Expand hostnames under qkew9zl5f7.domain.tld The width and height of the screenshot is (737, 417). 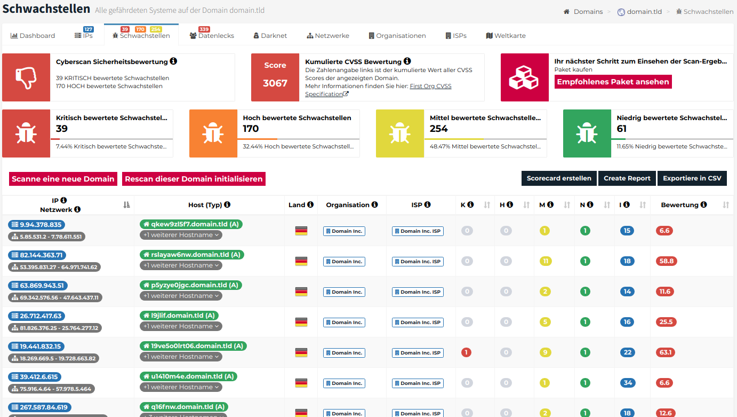pos(181,235)
